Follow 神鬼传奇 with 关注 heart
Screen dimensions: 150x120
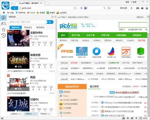tap(18, 66)
